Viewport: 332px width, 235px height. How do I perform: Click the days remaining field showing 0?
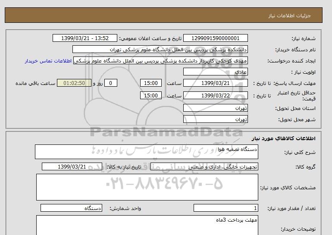110,83
